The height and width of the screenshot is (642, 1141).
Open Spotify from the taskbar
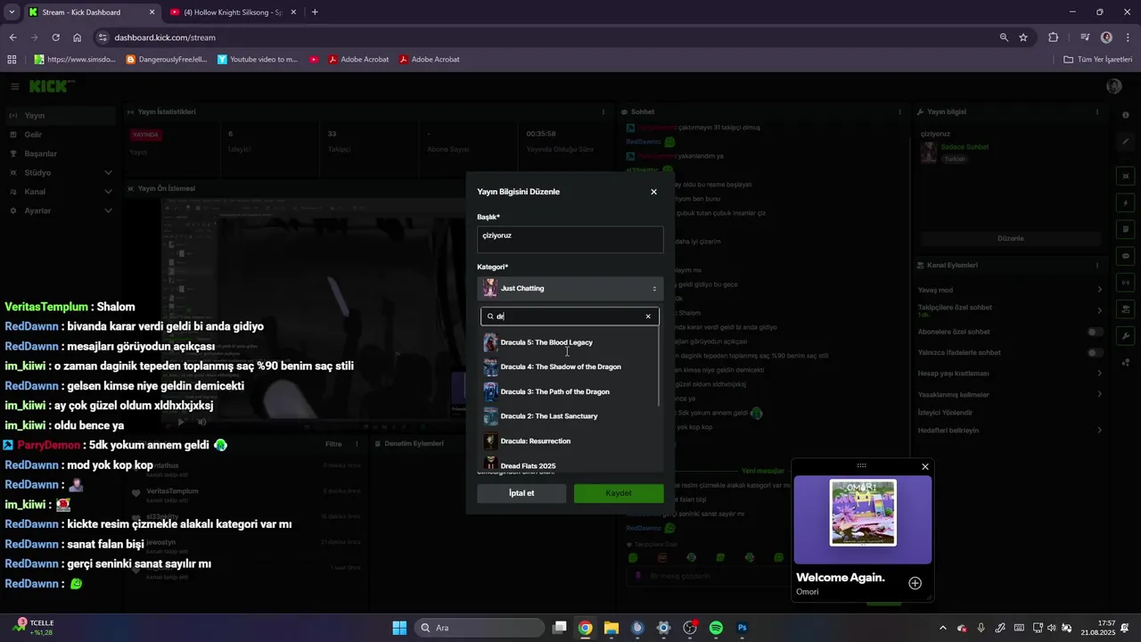tap(716, 628)
